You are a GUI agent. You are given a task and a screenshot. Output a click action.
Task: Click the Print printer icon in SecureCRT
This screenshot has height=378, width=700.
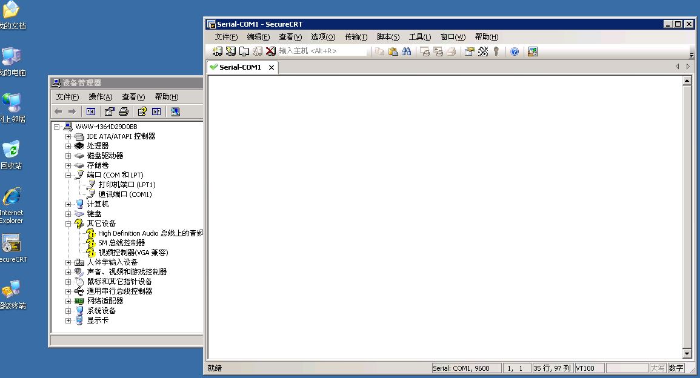(452, 51)
